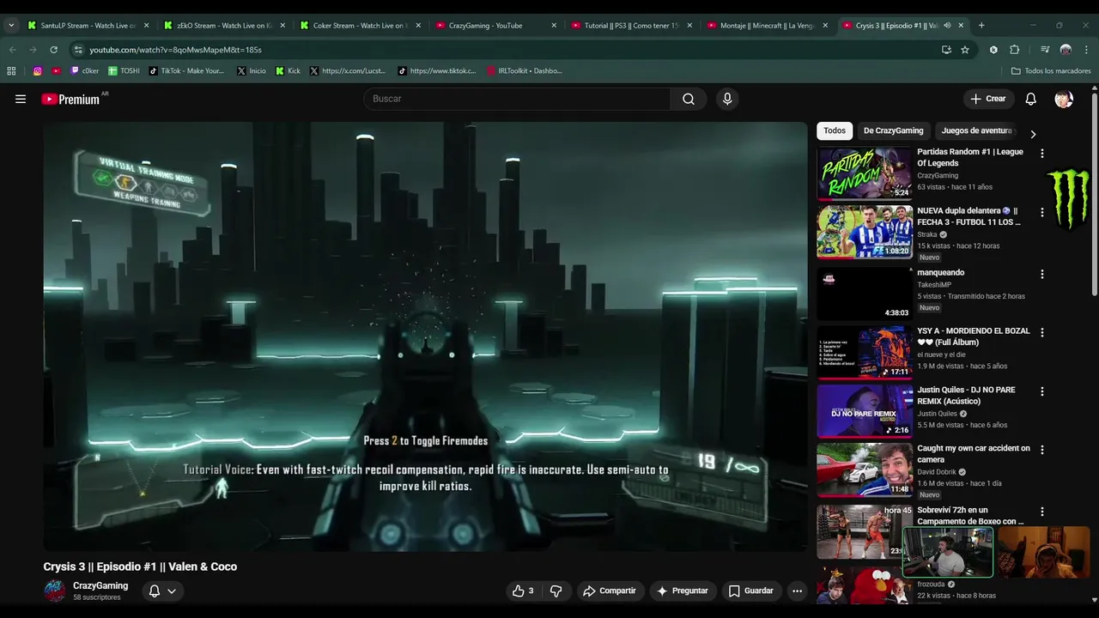Open the manqueando video title

(x=940, y=273)
